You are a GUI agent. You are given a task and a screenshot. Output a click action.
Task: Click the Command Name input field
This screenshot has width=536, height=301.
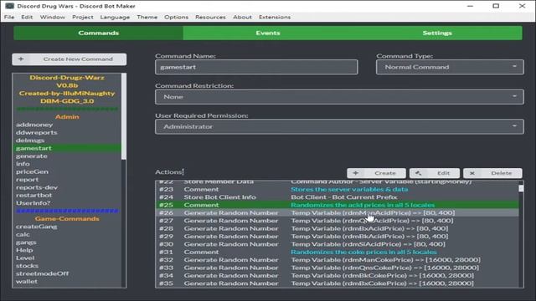tap(256, 67)
